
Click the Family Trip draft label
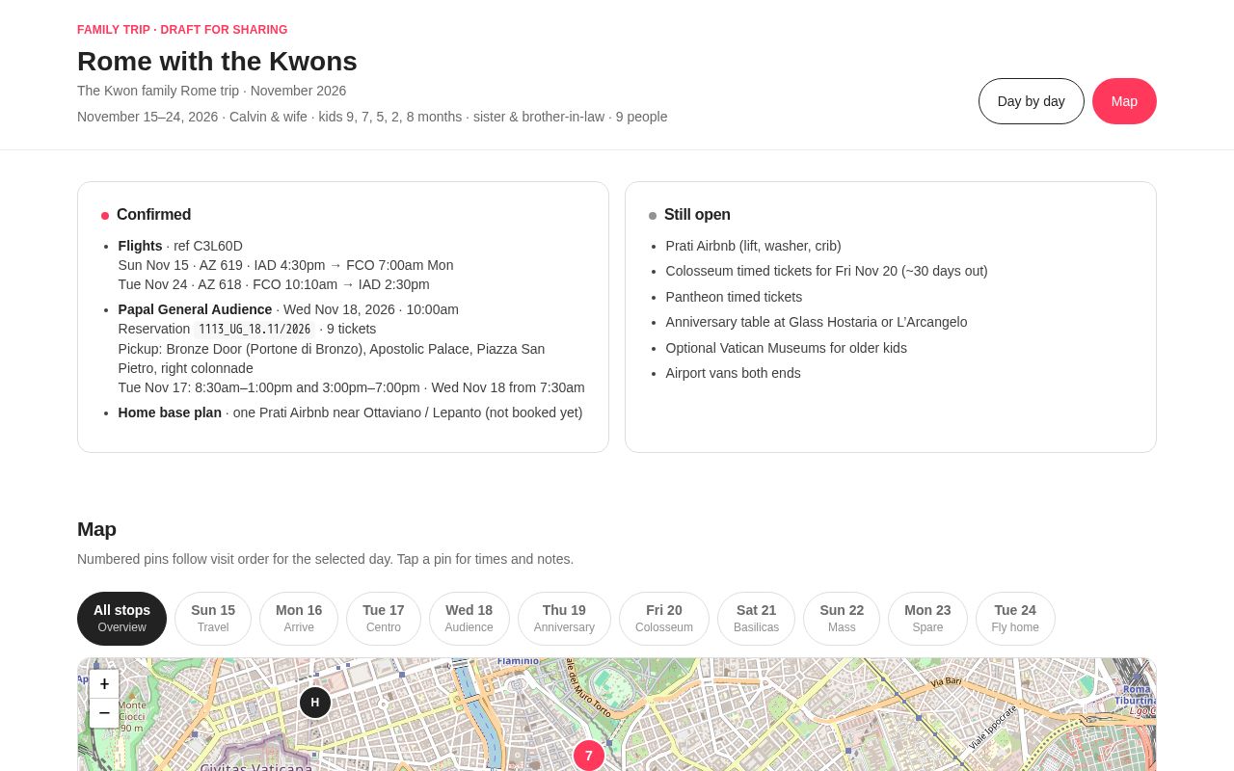pyautogui.click(x=182, y=30)
